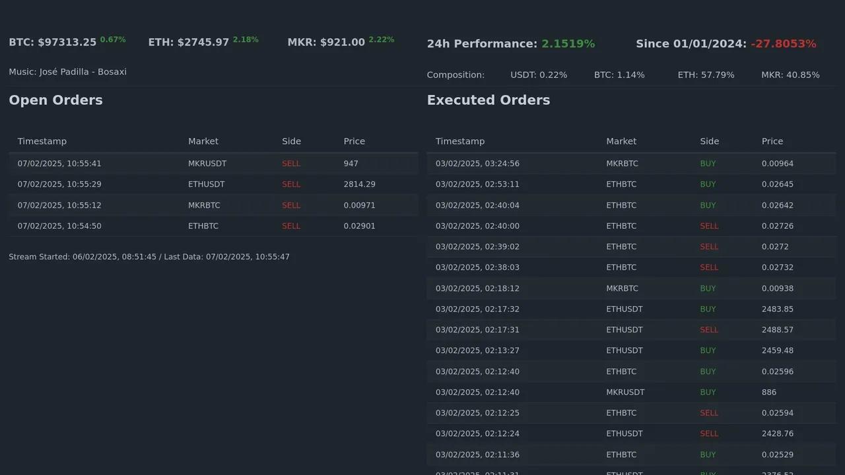The height and width of the screenshot is (475, 845).
Task: Click the executed order price 0.00938
Action: click(778, 288)
